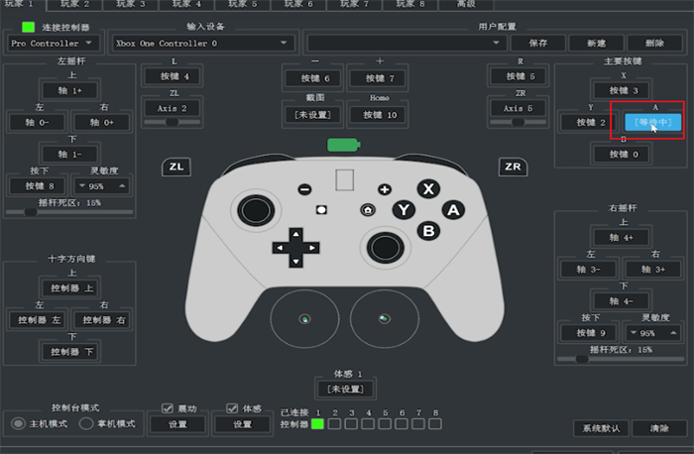Click the minus button on controller image
Screen dimensions: 694x454
coord(304,189)
